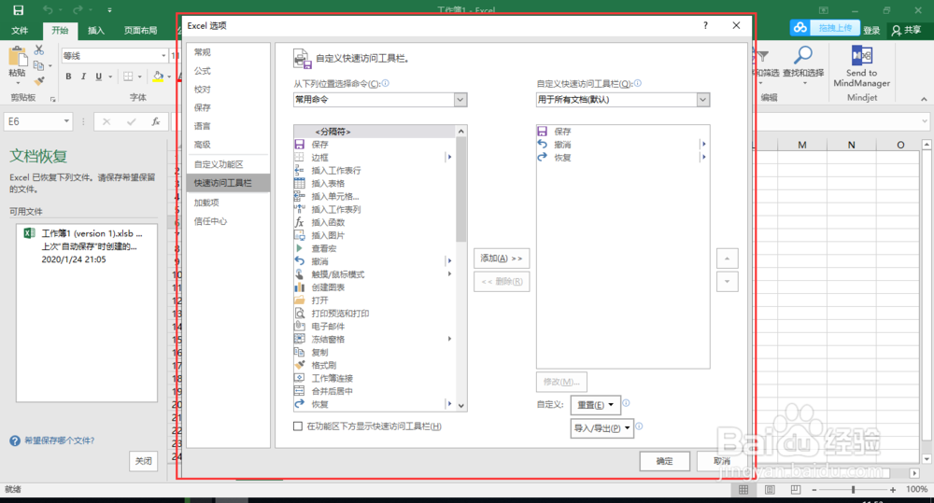Pick the 插入函数 fx command
The image size is (934, 503).
point(375,222)
